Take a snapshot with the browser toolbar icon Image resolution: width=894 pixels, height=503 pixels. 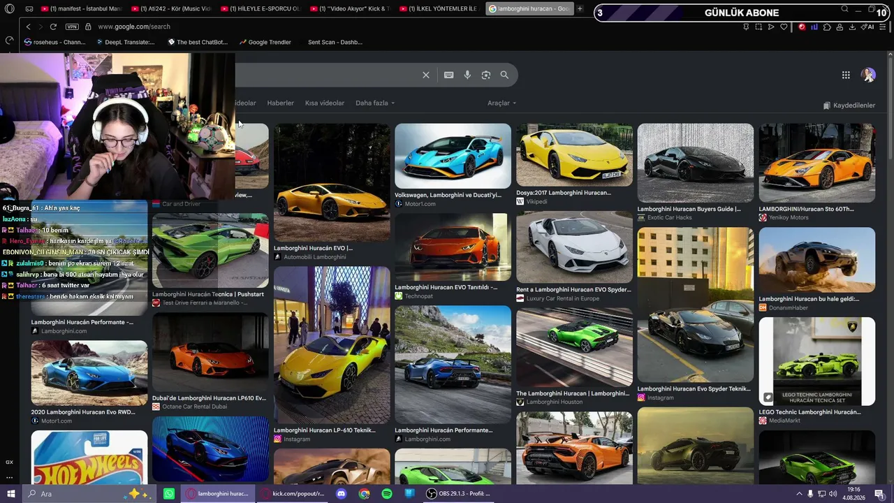(x=759, y=27)
